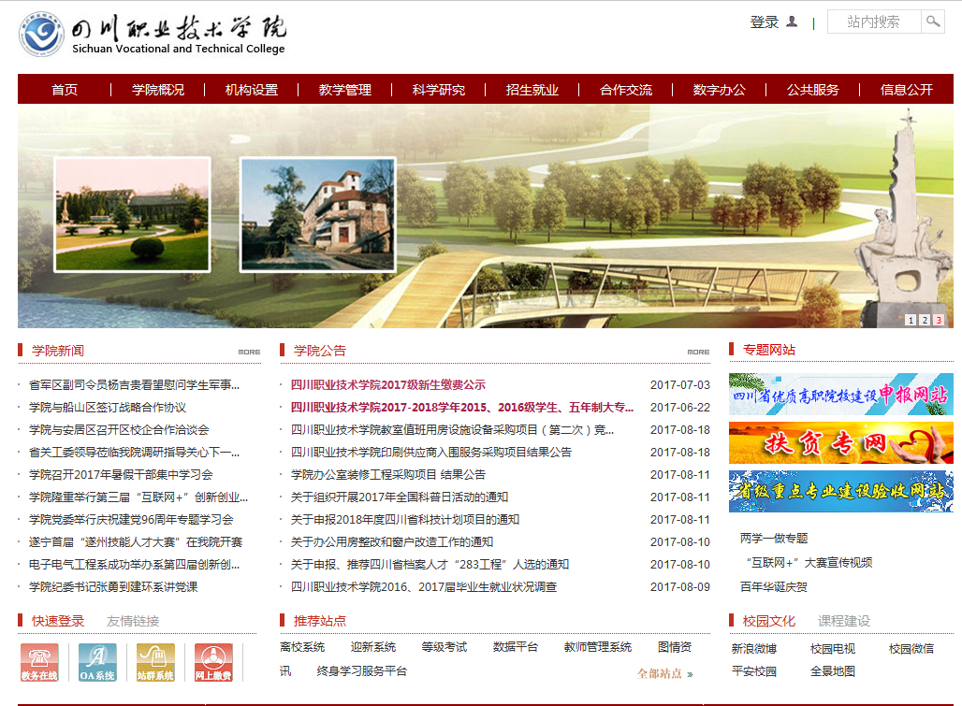Click the college logo at top left
The width and height of the screenshot is (962, 706).
click(42, 36)
